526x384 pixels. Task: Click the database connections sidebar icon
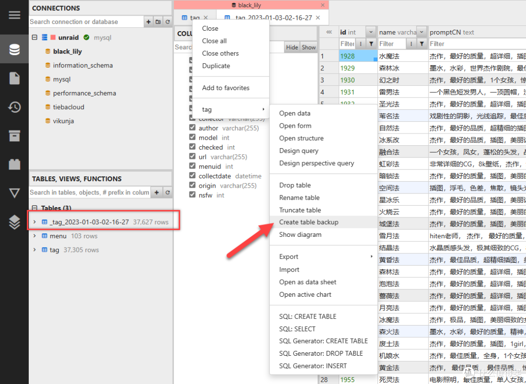tap(14, 49)
